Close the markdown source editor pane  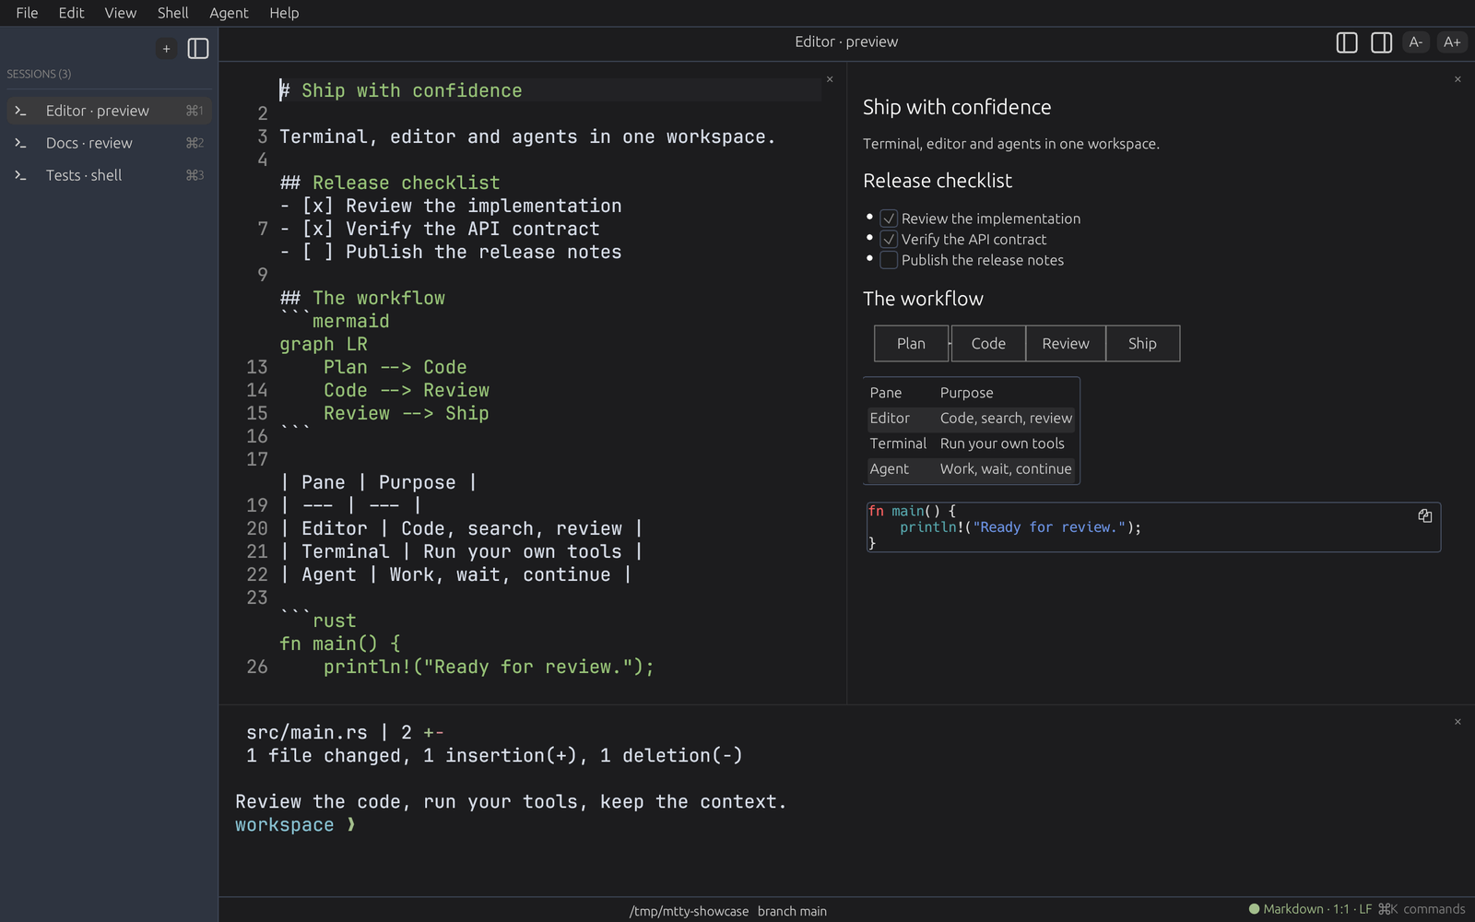(x=830, y=79)
